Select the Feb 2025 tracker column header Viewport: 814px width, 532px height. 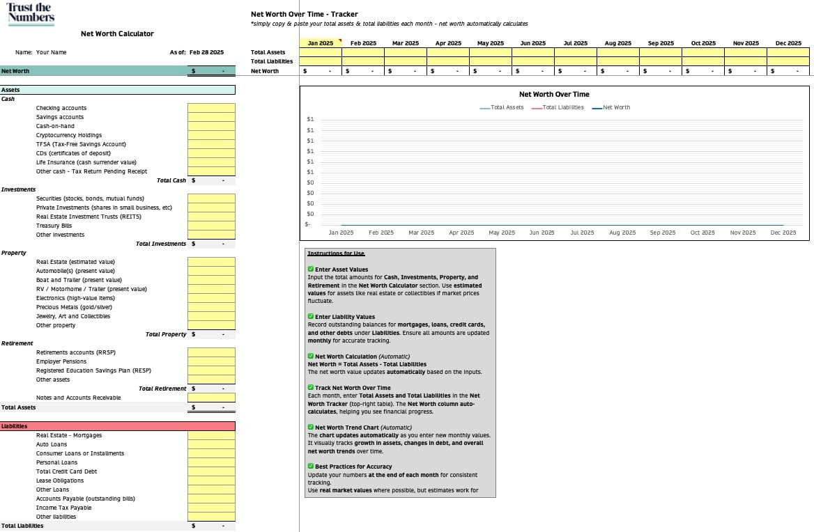point(363,43)
